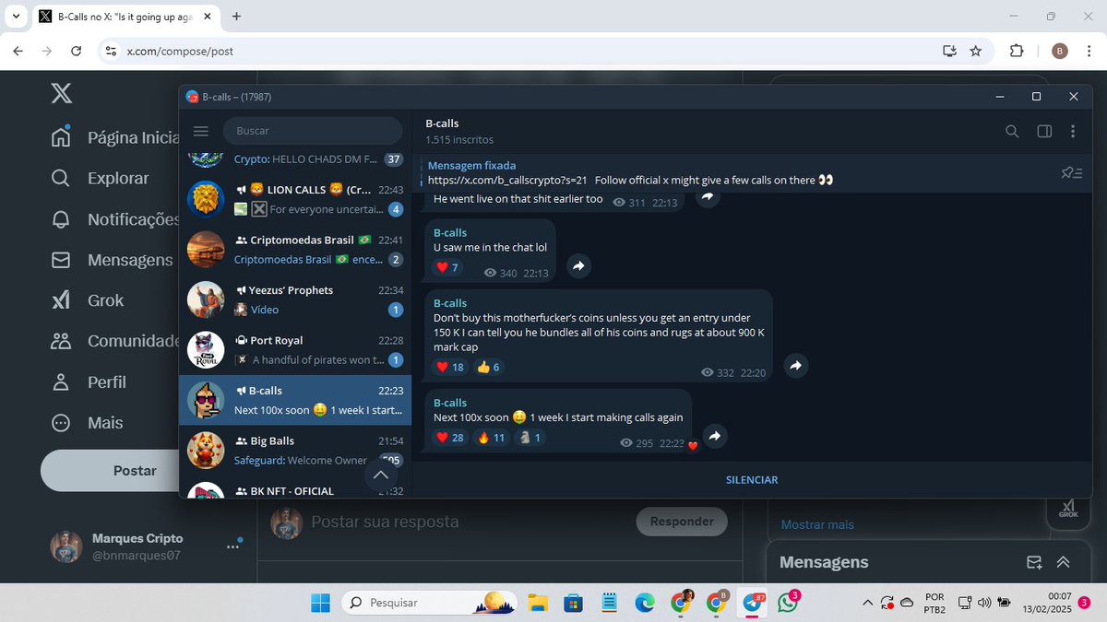Image resolution: width=1107 pixels, height=622 pixels.
Task: Open X Notificações
Action: click(x=114, y=219)
